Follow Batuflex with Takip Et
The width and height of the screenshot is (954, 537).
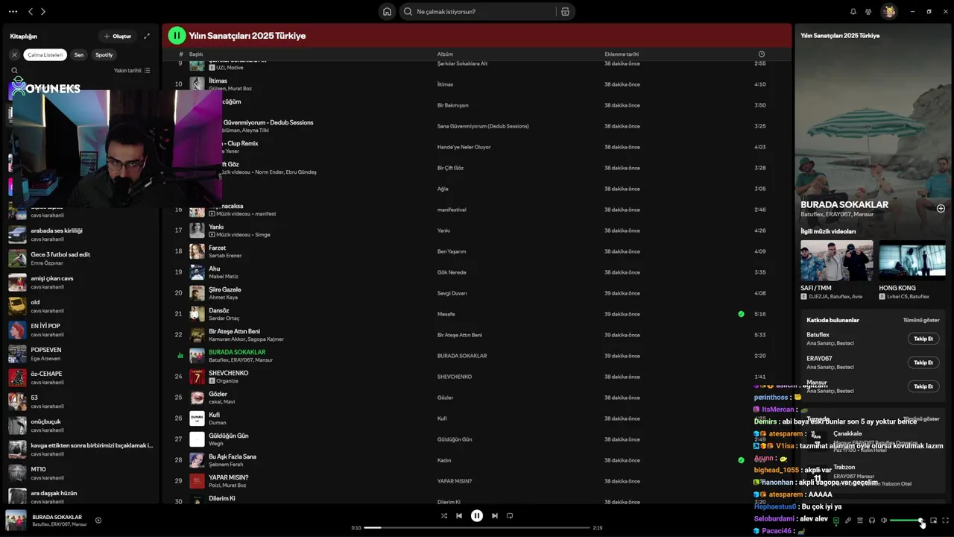tap(923, 339)
